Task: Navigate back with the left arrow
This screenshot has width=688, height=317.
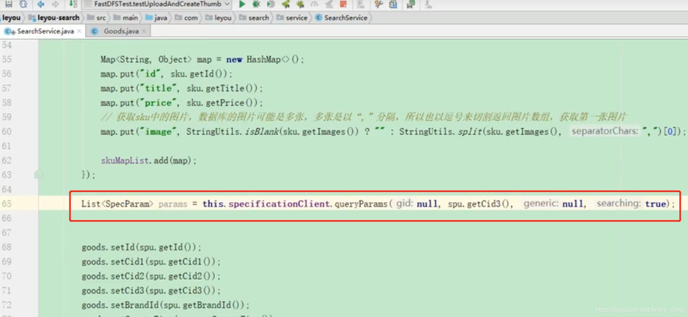Action: pos(40,4)
